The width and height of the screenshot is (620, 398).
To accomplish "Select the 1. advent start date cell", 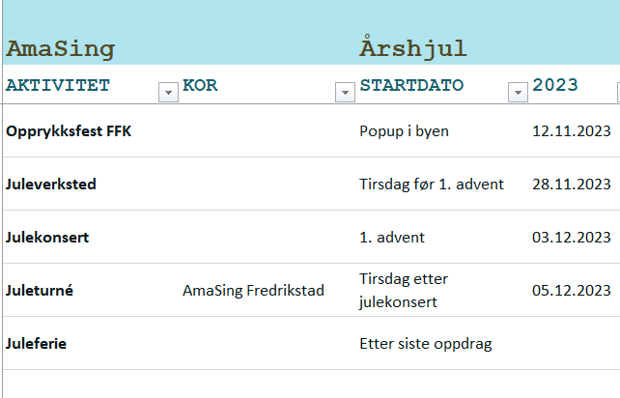I will [392, 237].
